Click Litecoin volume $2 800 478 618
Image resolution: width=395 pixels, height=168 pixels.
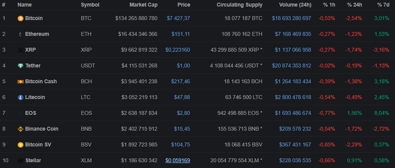click(x=293, y=97)
